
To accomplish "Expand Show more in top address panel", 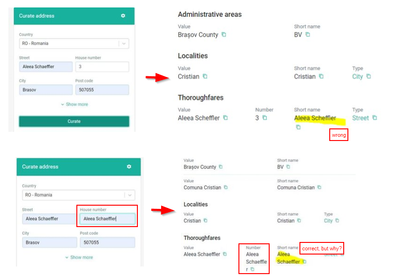I will (x=74, y=104).
